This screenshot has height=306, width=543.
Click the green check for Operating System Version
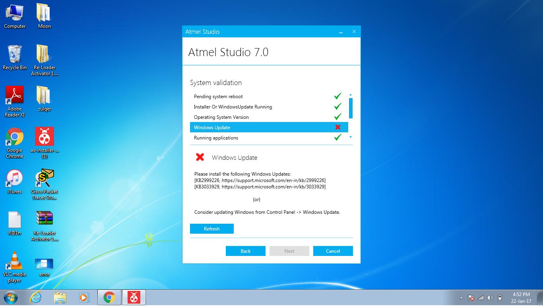338,117
